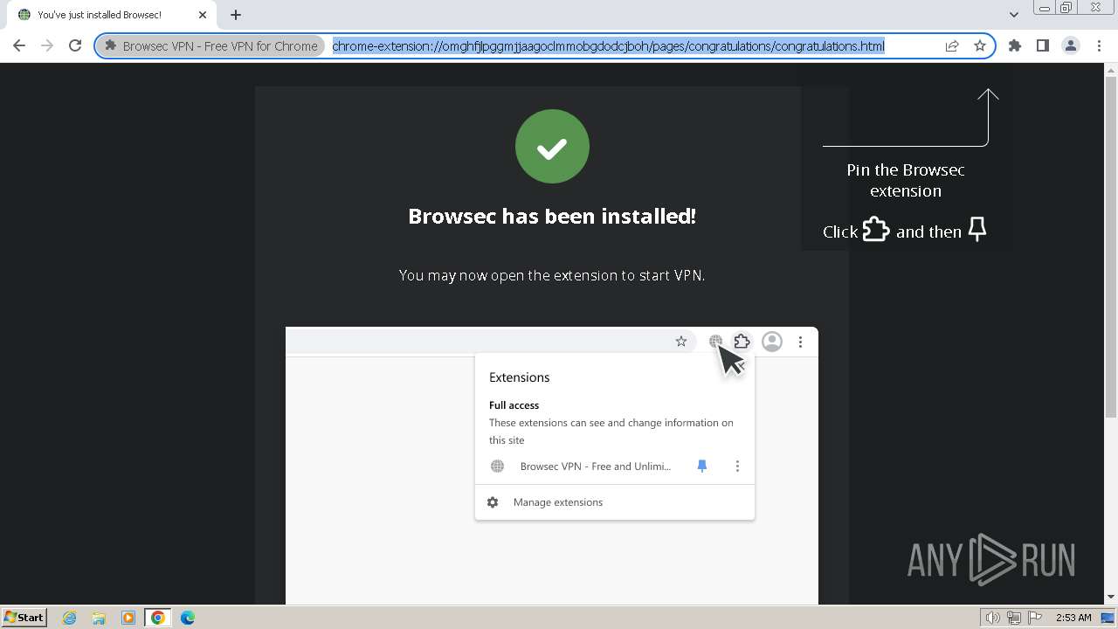Click the volume speaker tray icon
The image size is (1118, 629).
[x=993, y=618]
